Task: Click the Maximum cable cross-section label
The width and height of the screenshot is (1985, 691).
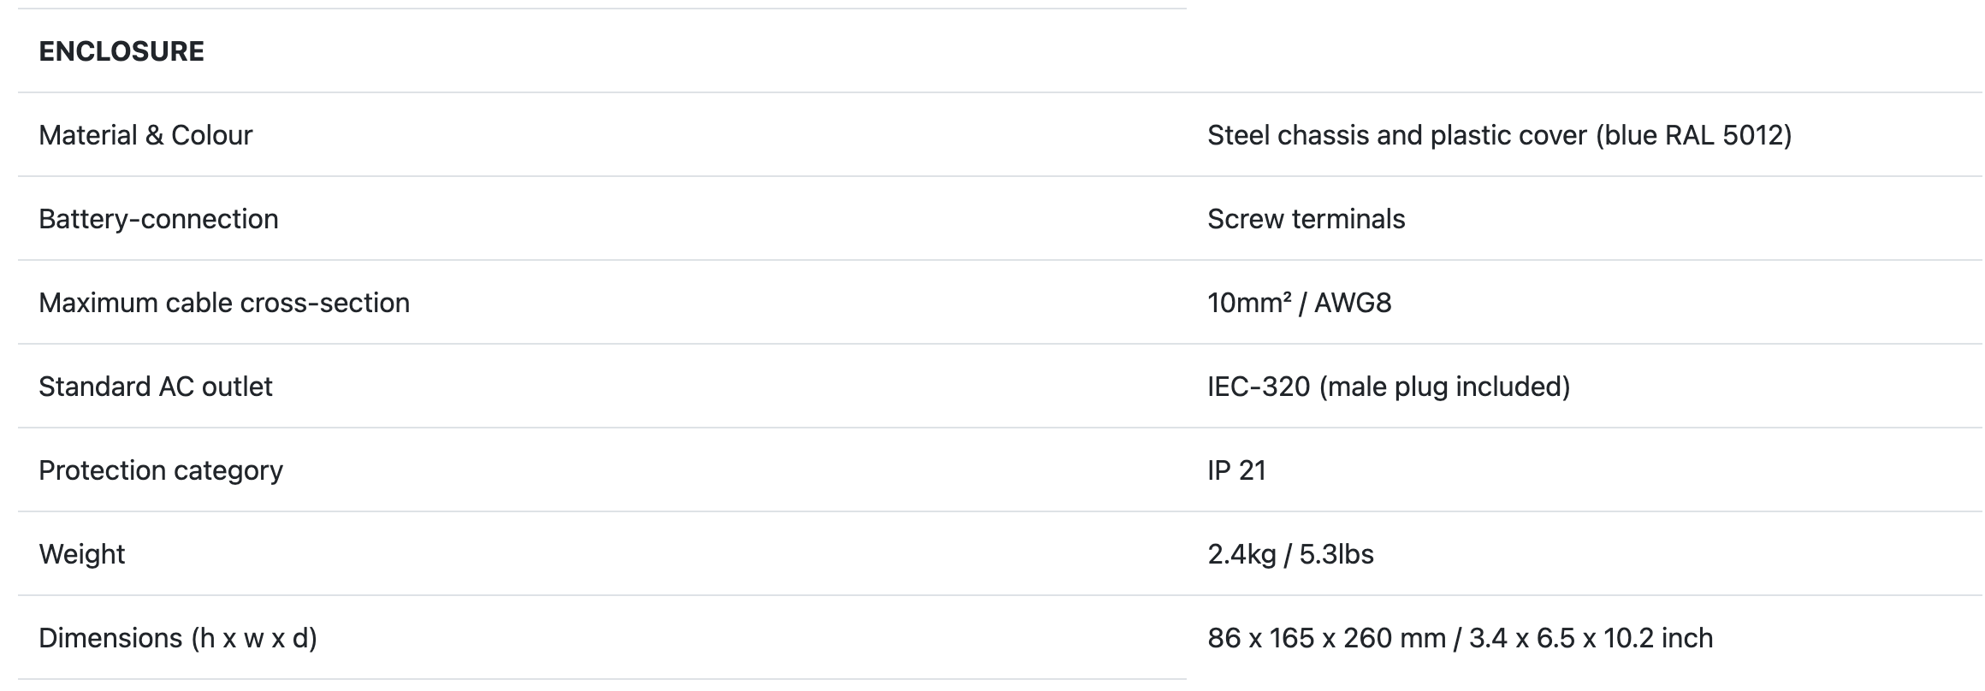Action: pos(224,303)
